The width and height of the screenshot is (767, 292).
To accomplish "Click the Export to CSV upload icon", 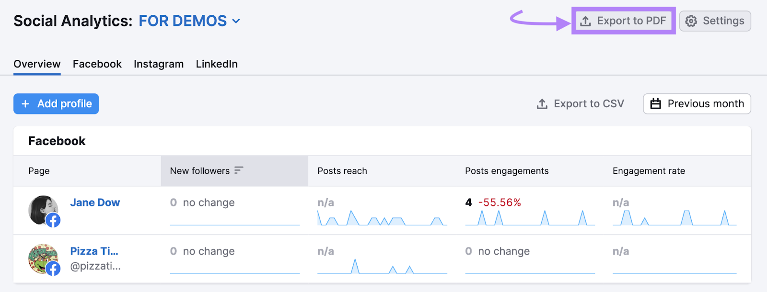I will 542,103.
